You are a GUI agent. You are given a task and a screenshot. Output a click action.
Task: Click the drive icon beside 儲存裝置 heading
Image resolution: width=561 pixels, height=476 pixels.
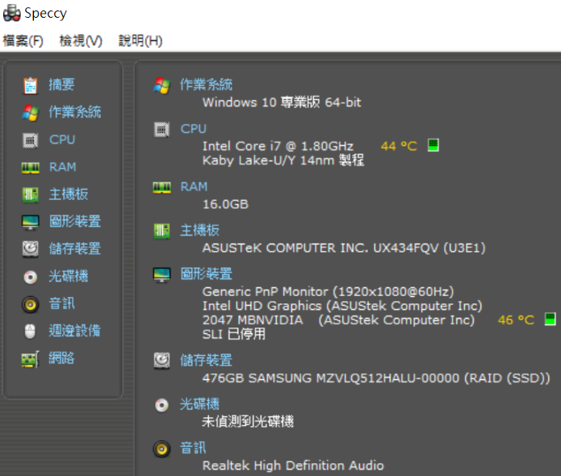pyautogui.click(x=161, y=361)
